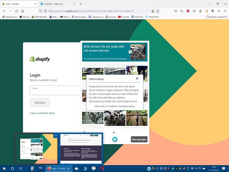Go back with the browser back arrow
Viewport: 229px width, 172px height.
(4, 11)
